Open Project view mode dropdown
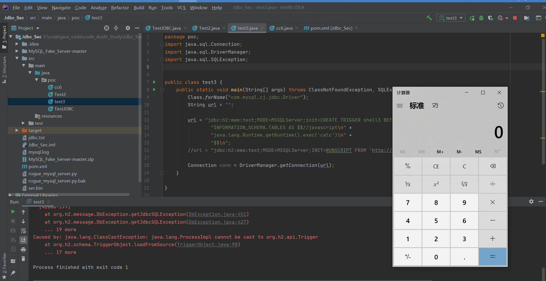 [x=38, y=28]
